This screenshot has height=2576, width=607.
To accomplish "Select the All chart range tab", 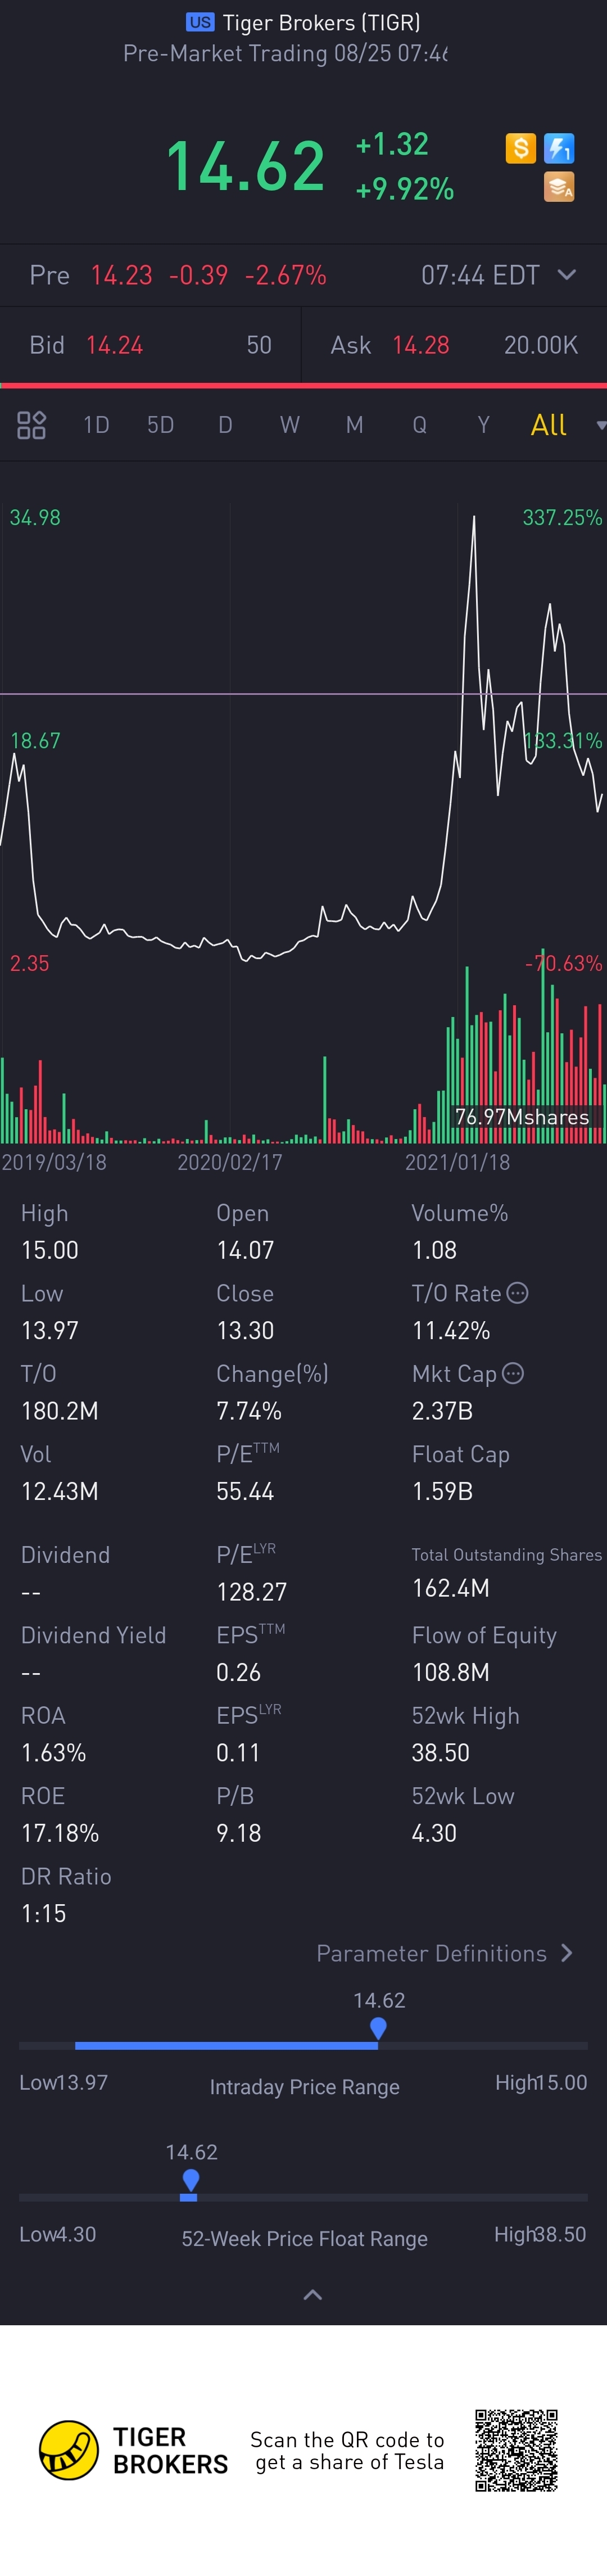I will tap(549, 425).
